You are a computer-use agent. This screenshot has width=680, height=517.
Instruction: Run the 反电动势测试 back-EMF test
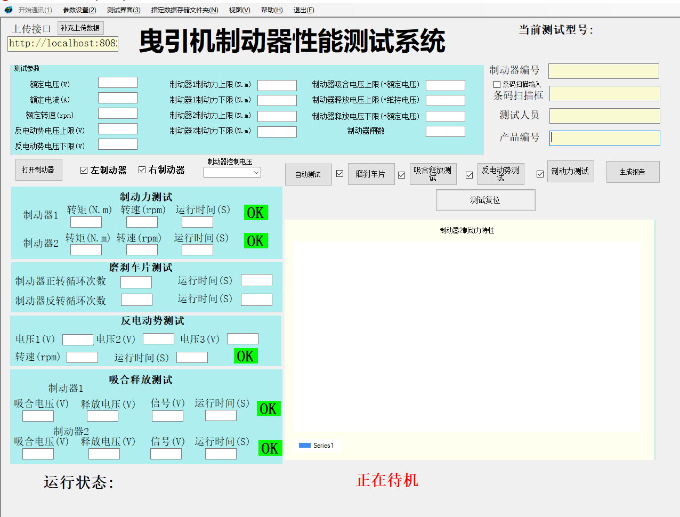coord(500,174)
